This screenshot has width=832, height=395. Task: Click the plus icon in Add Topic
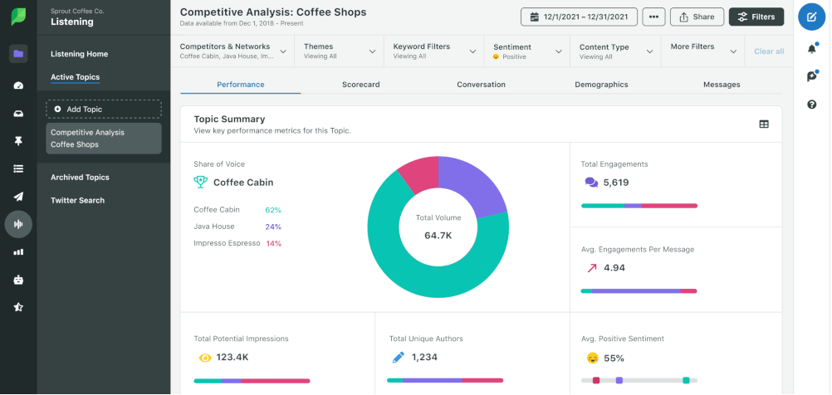(58, 109)
